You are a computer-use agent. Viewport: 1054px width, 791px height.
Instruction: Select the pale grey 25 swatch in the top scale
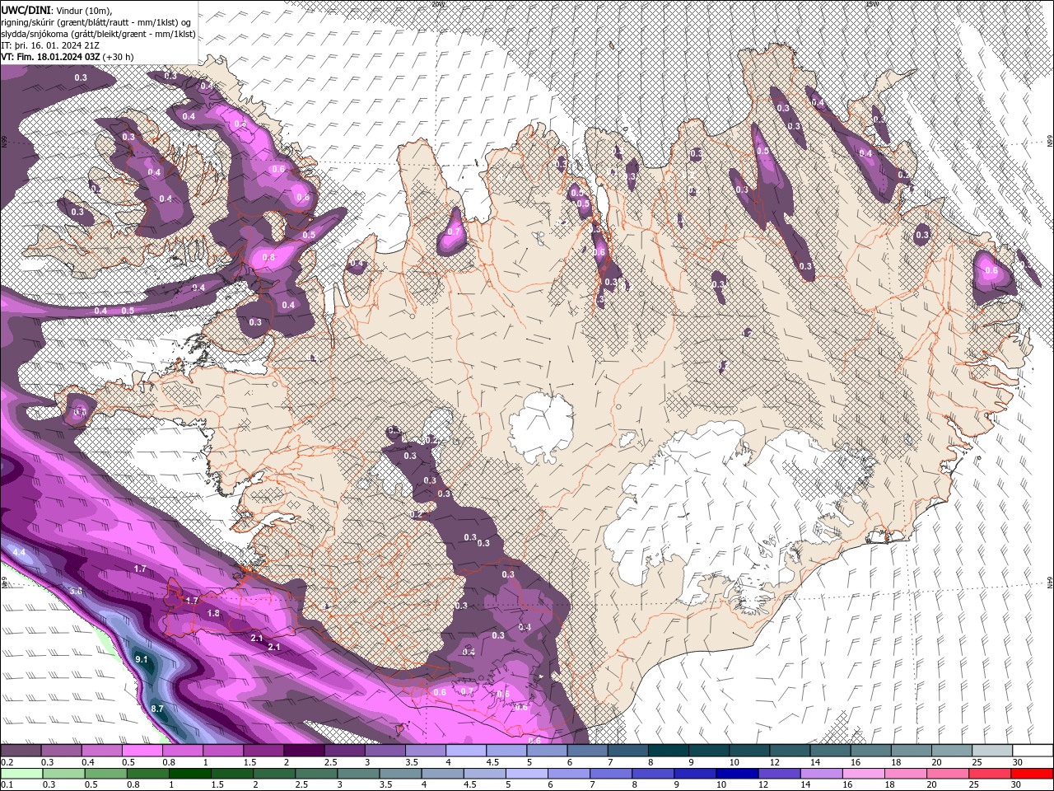992,750
